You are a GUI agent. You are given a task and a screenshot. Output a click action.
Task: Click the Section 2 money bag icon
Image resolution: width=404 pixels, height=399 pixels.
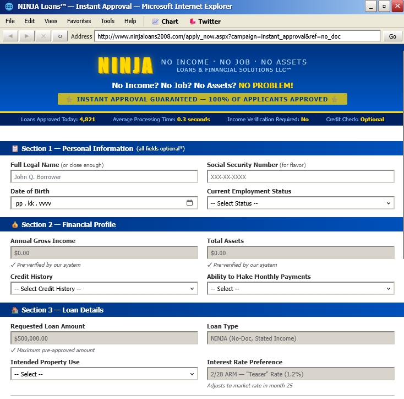tap(15, 225)
